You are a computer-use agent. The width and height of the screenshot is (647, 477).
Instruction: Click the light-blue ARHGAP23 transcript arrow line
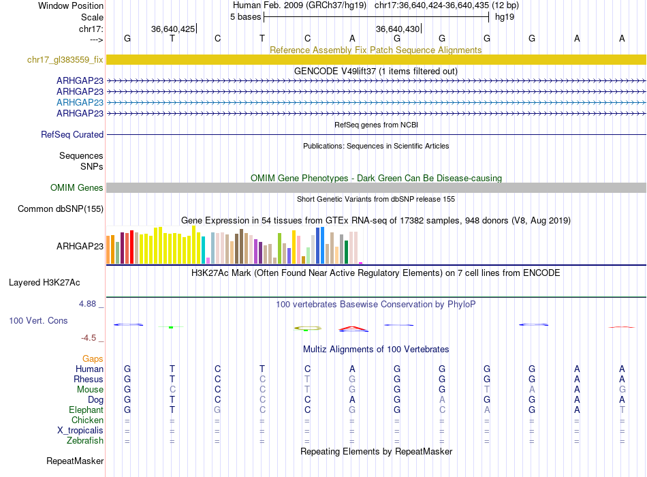click(377, 102)
